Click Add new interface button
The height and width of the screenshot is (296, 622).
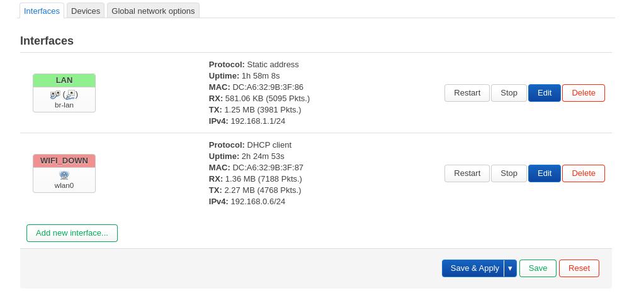tap(72, 233)
